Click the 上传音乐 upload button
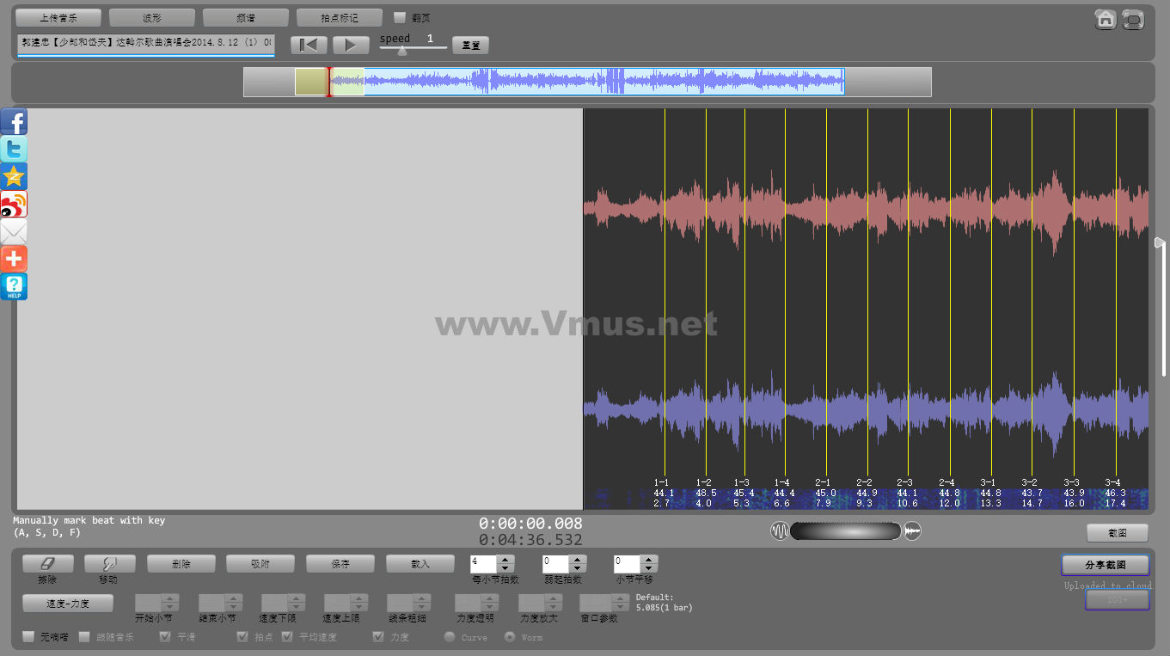The image size is (1170, 656). point(58,18)
